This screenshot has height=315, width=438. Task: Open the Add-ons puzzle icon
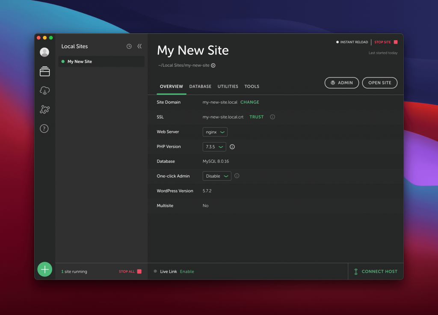tap(44, 109)
